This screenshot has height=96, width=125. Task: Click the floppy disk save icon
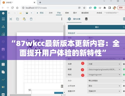pos(27,13)
